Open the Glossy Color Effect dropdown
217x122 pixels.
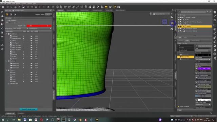click(x=203, y=105)
